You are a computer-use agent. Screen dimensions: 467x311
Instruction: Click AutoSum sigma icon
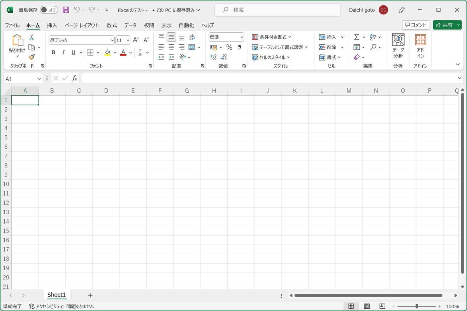click(x=356, y=37)
